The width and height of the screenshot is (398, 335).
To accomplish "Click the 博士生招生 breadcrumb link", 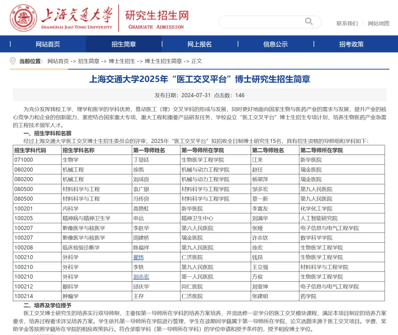I will (122, 61).
